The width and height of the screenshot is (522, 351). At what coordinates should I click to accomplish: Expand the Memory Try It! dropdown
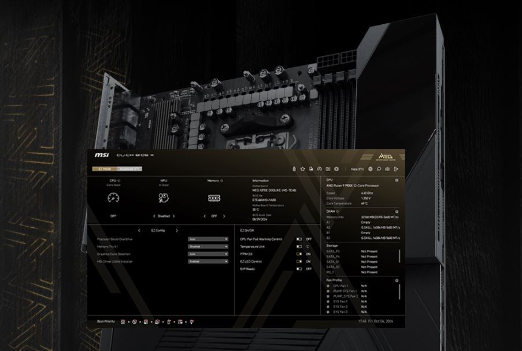coord(208,246)
